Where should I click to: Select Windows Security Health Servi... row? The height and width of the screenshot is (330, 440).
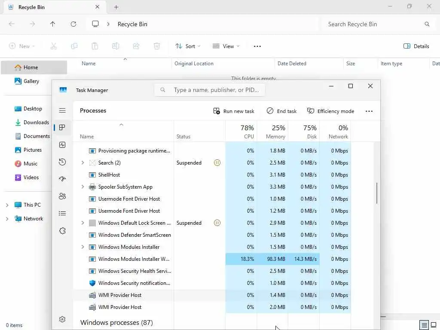[x=212, y=271]
